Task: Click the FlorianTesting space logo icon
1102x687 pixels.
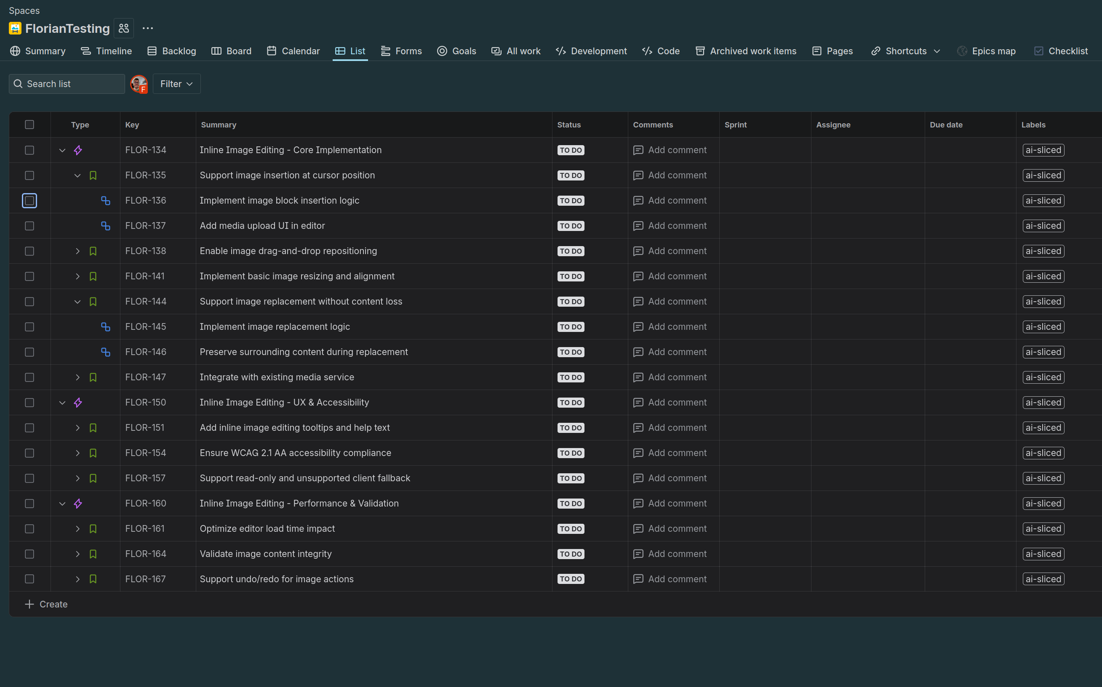Action: pos(15,28)
